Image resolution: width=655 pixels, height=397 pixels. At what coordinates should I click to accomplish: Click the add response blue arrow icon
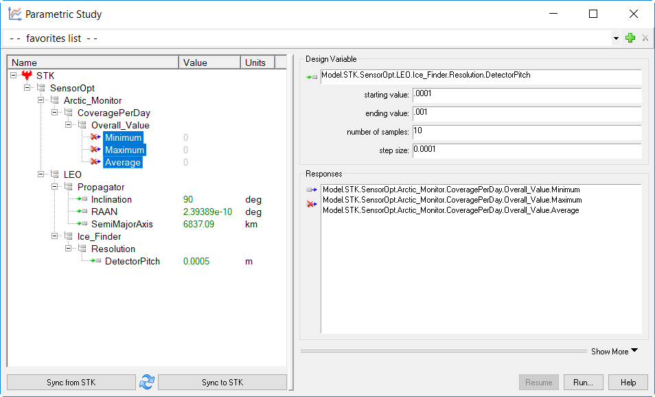[311, 190]
